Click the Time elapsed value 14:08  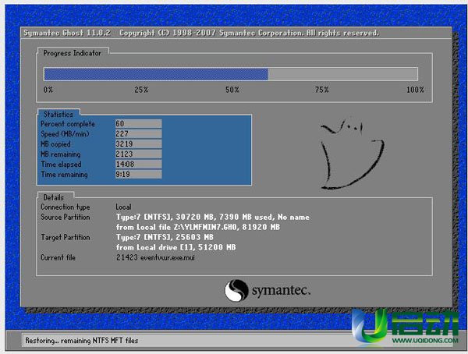(139, 165)
